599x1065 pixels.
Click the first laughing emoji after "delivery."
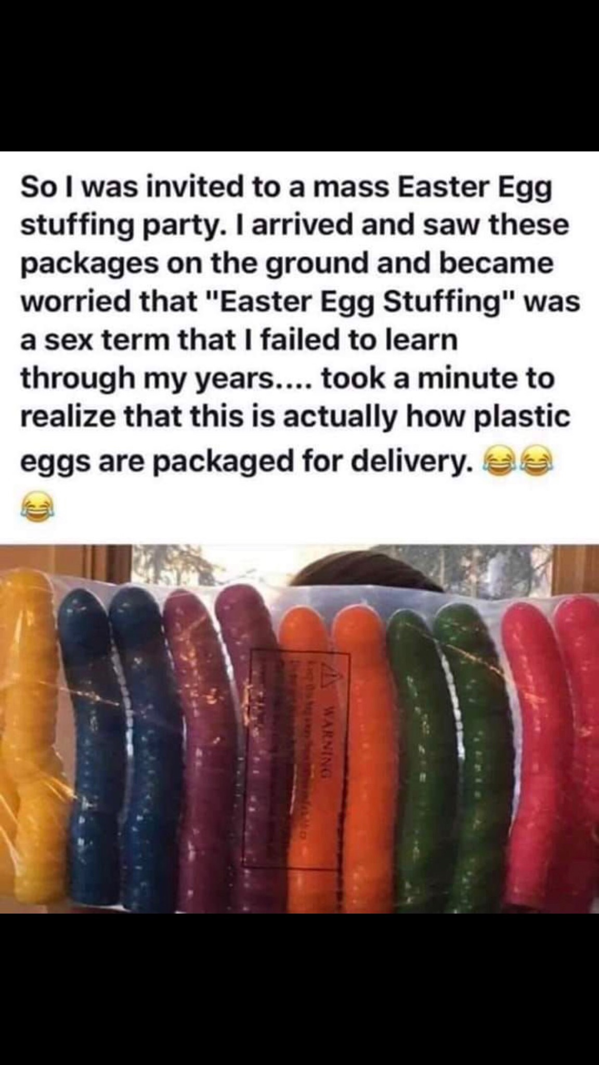coord(500,461)
